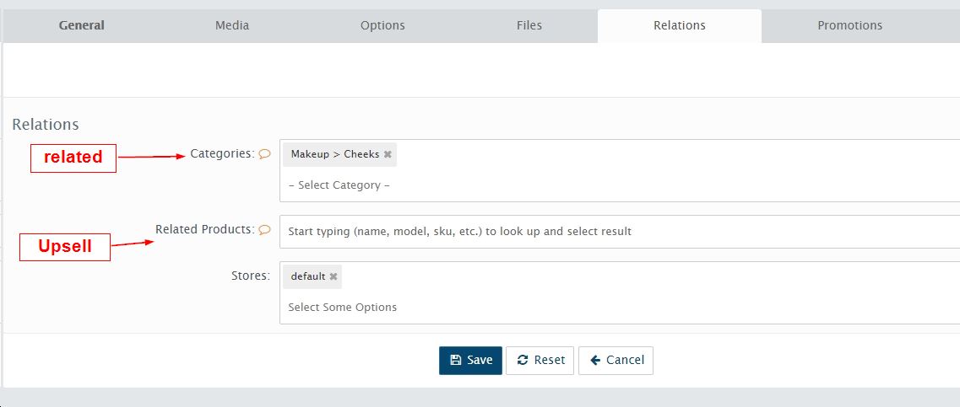This screenshot has width=960, height=407.
Task: Click the refresh arrows icon on Reset
Action: 523,361
